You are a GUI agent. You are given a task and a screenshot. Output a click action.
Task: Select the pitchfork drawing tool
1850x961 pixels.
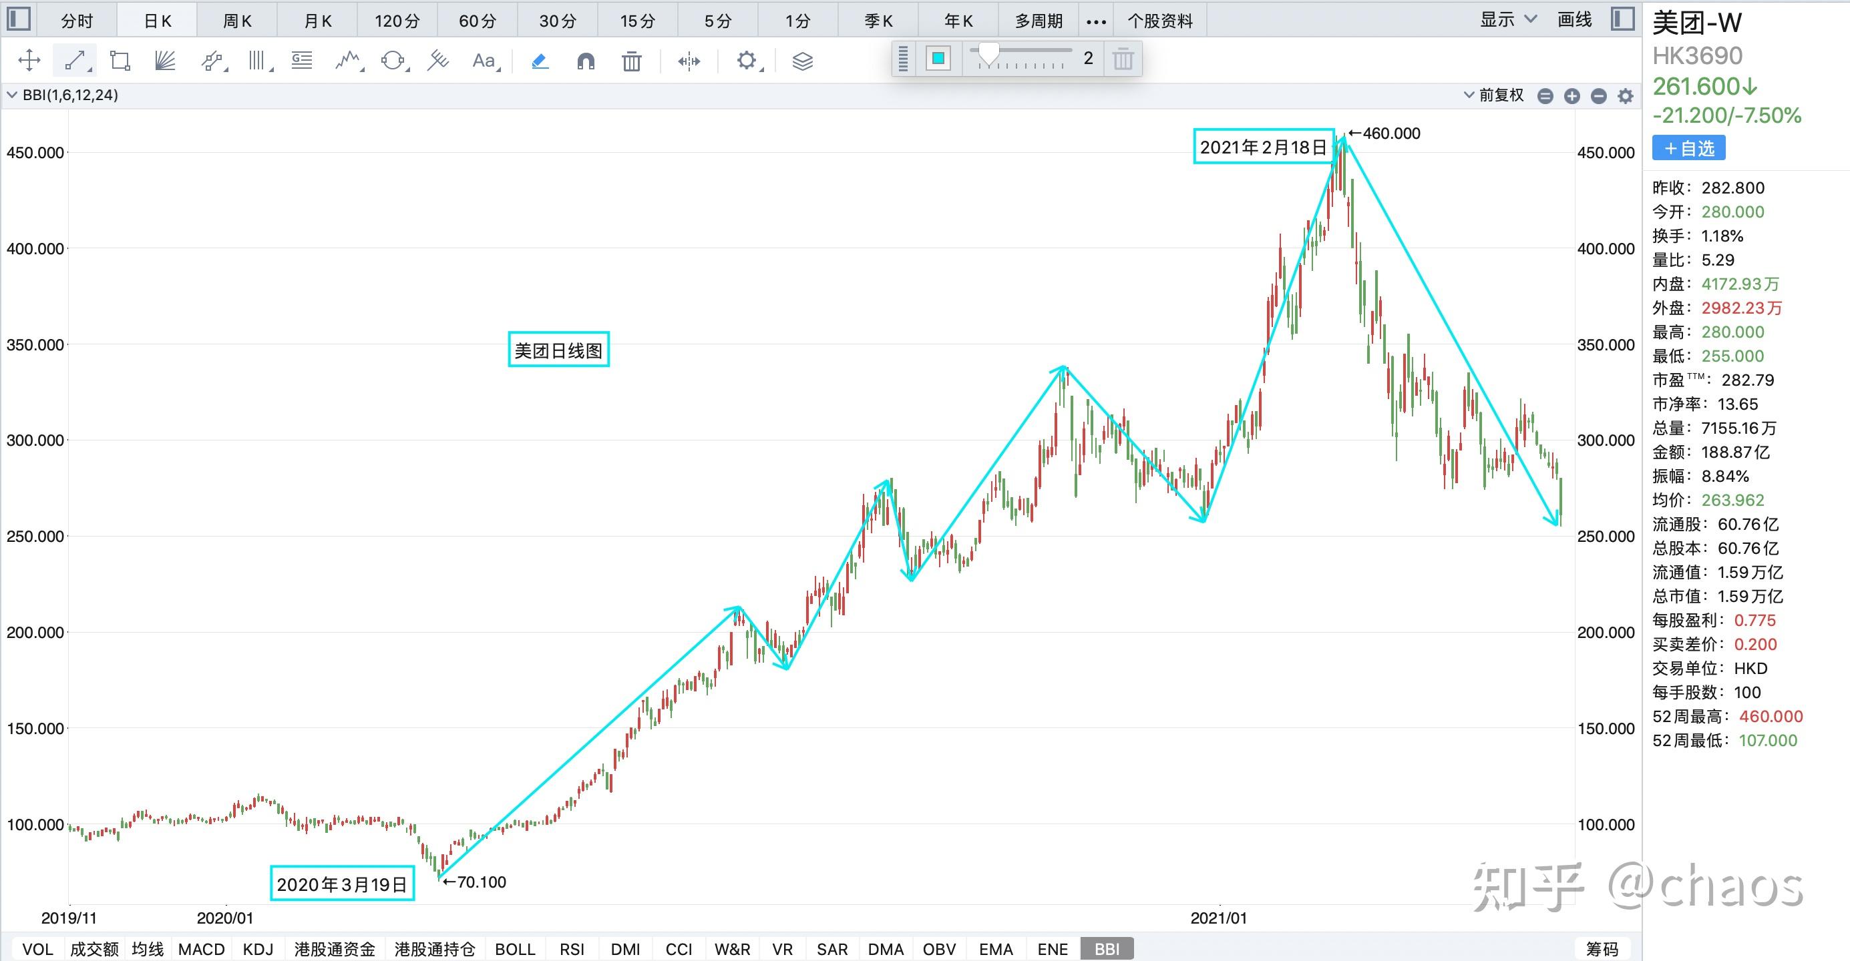pos(437,60)
